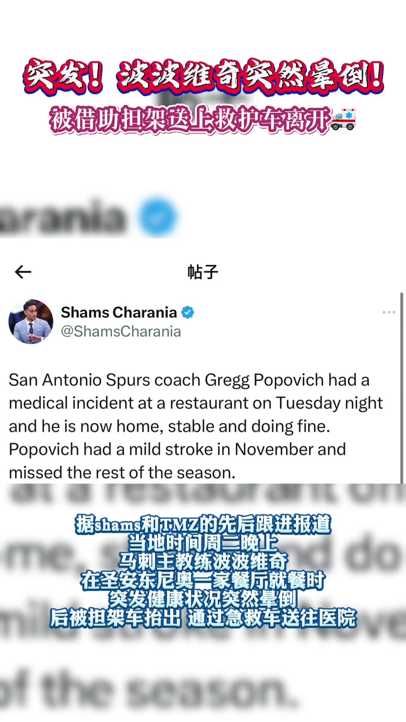406x722 pixels.
Task: Click the 帖子 page title
Action: (203, 272)
